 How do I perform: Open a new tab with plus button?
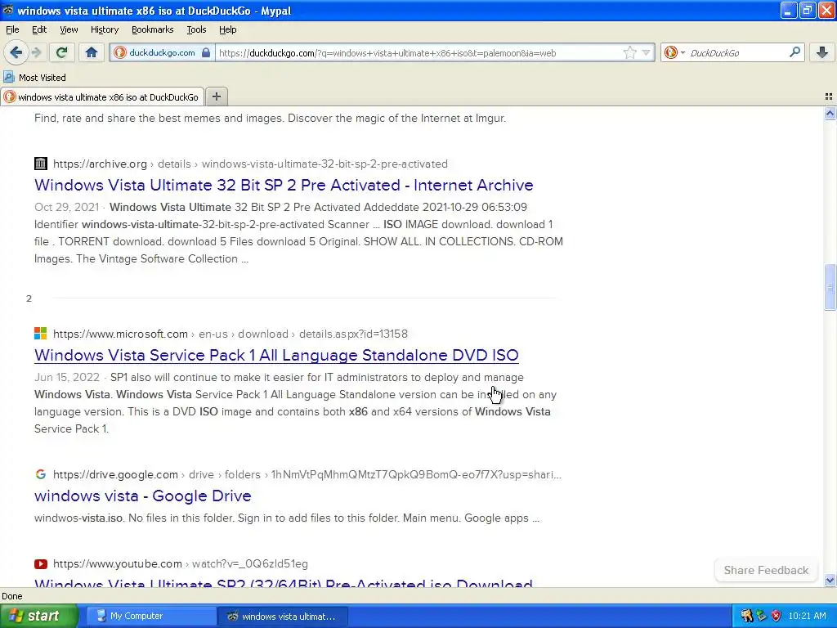point(216,96)
